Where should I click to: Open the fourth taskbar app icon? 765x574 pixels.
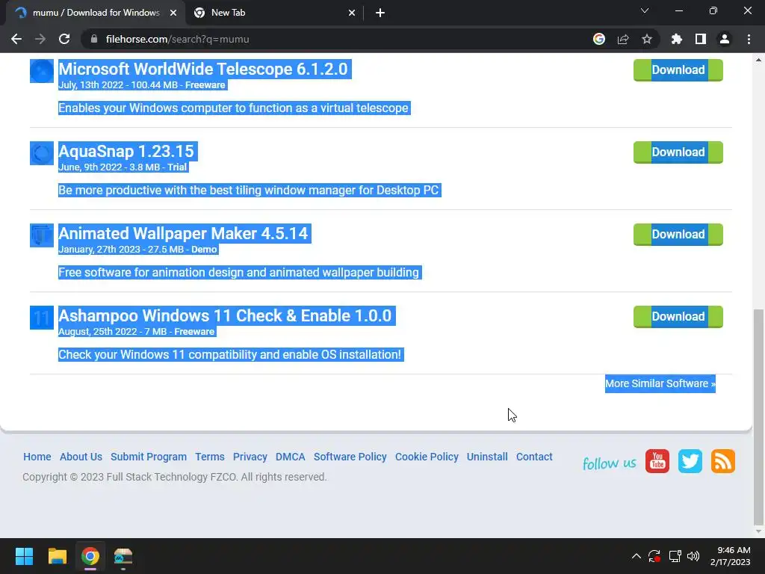pos(123,556)
